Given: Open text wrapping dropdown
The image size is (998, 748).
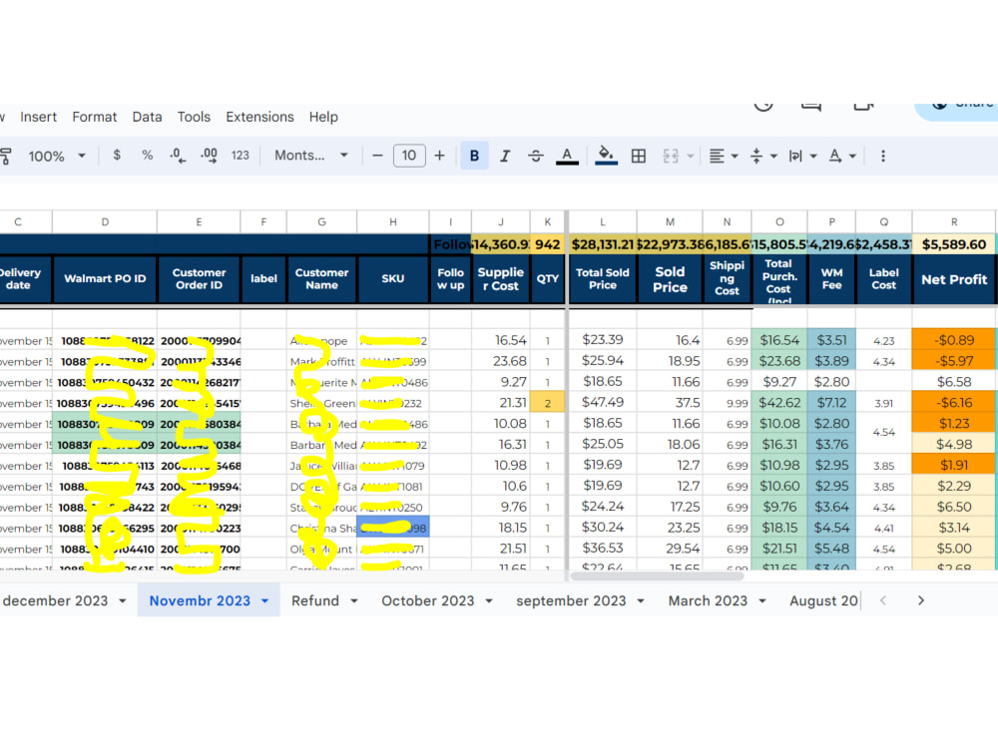Looking at the screenshot, I should click(x=802, y=156).
